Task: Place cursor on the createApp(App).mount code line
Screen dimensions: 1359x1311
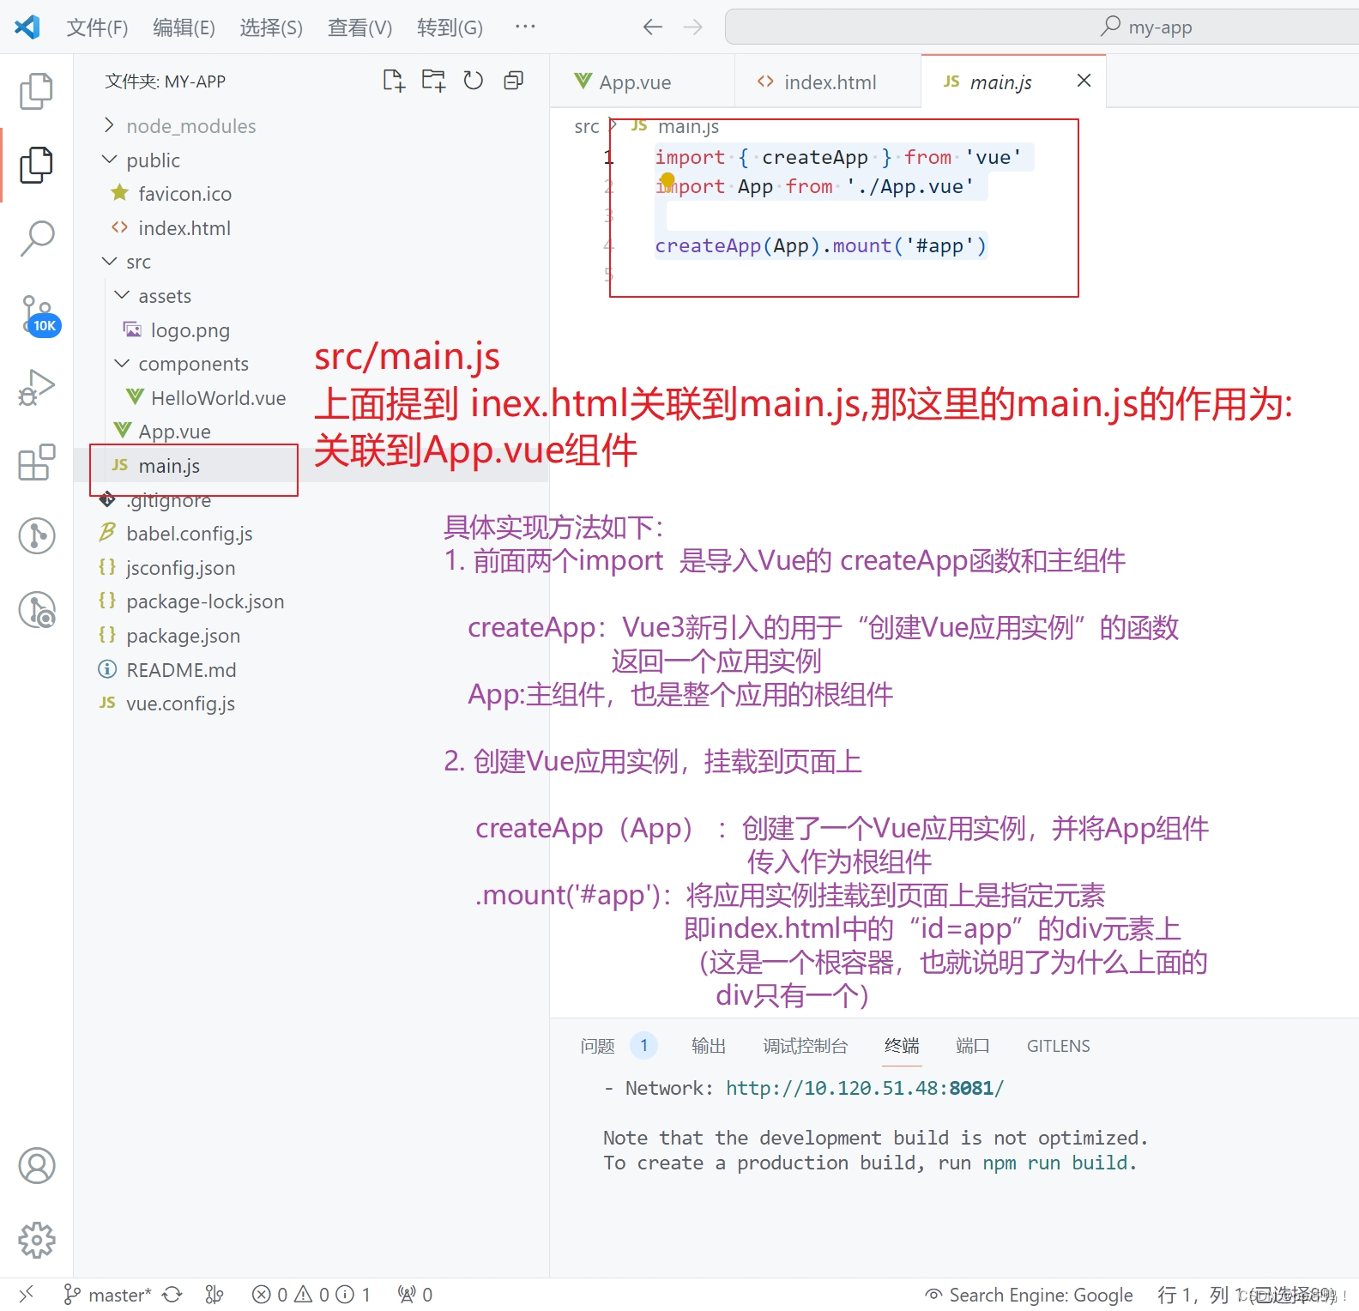Action: pos(821,246)
